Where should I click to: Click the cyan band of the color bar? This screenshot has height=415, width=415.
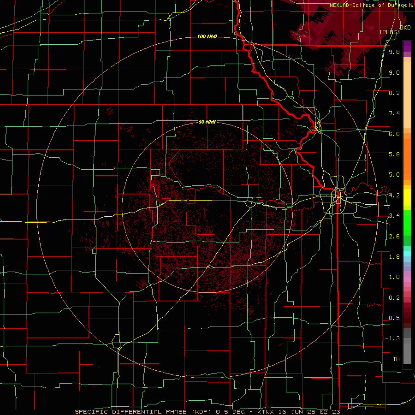407,254
